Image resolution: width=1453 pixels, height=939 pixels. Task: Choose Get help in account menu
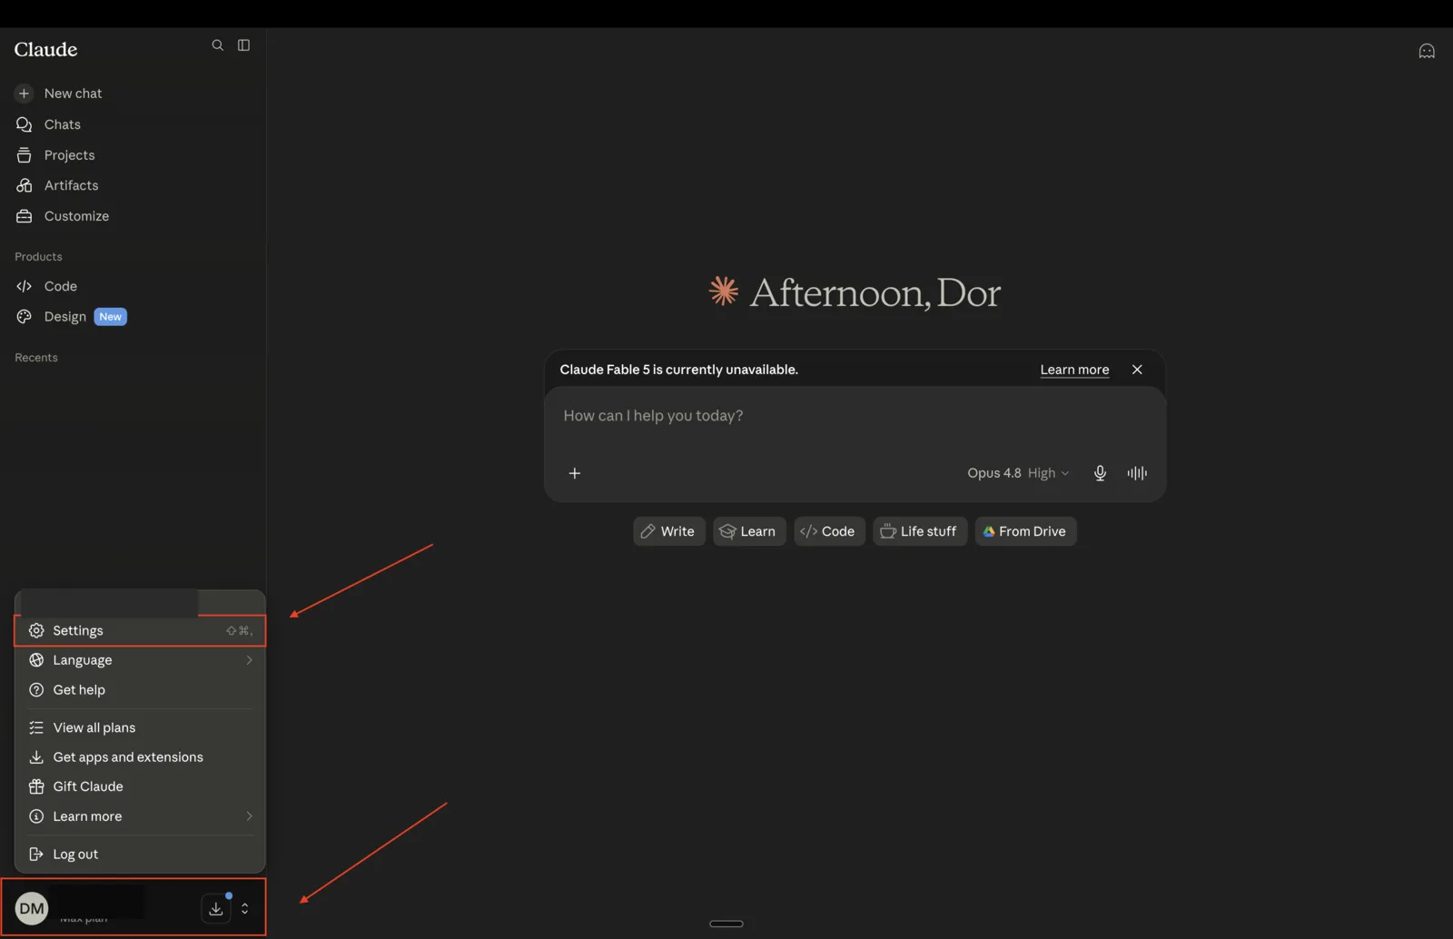pos(140,690)
